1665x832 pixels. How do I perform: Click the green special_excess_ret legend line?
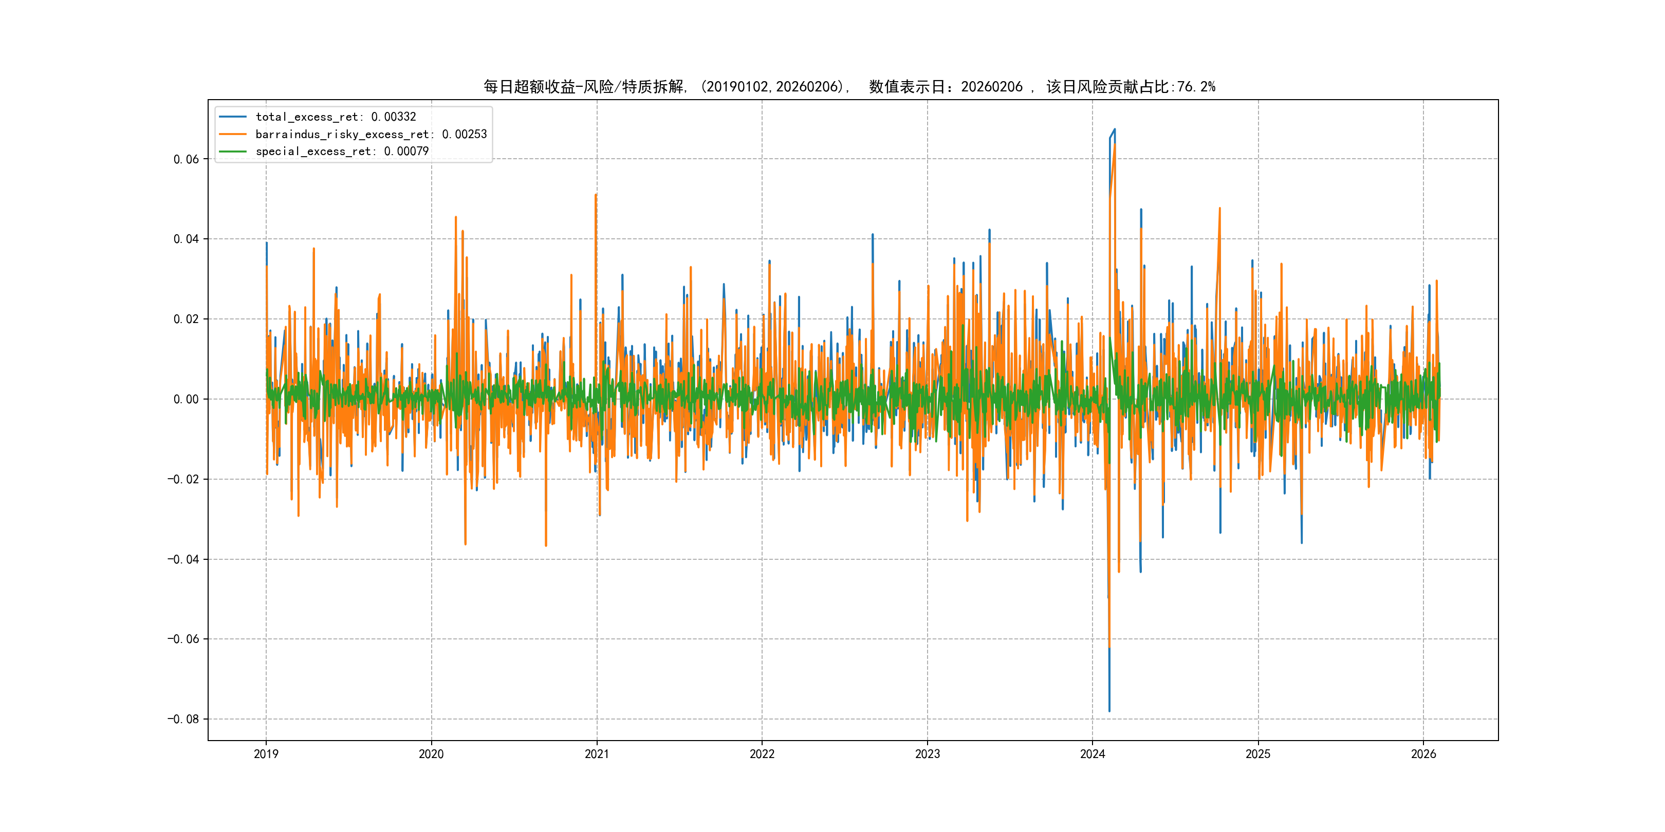(233, 151)
